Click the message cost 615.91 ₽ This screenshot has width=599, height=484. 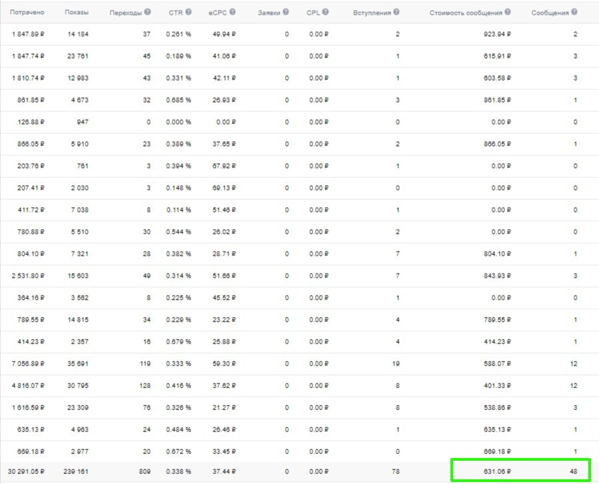tap(497, 56)
